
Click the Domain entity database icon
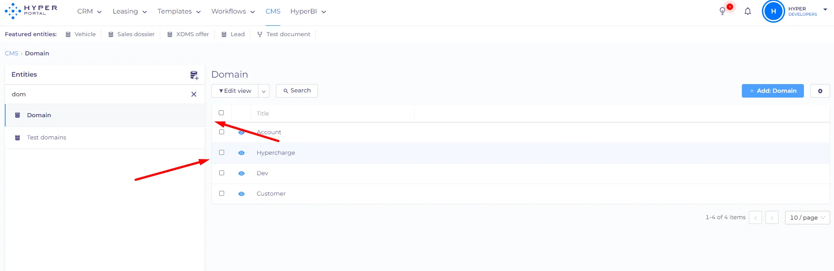pyautogui.click(x=17, y=115)
